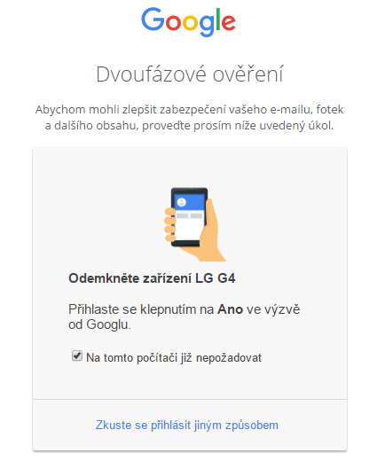The width and height of the screenshot is (385, 461).
Task: Click the 'od Googlu.' text line
Action: 99,324
